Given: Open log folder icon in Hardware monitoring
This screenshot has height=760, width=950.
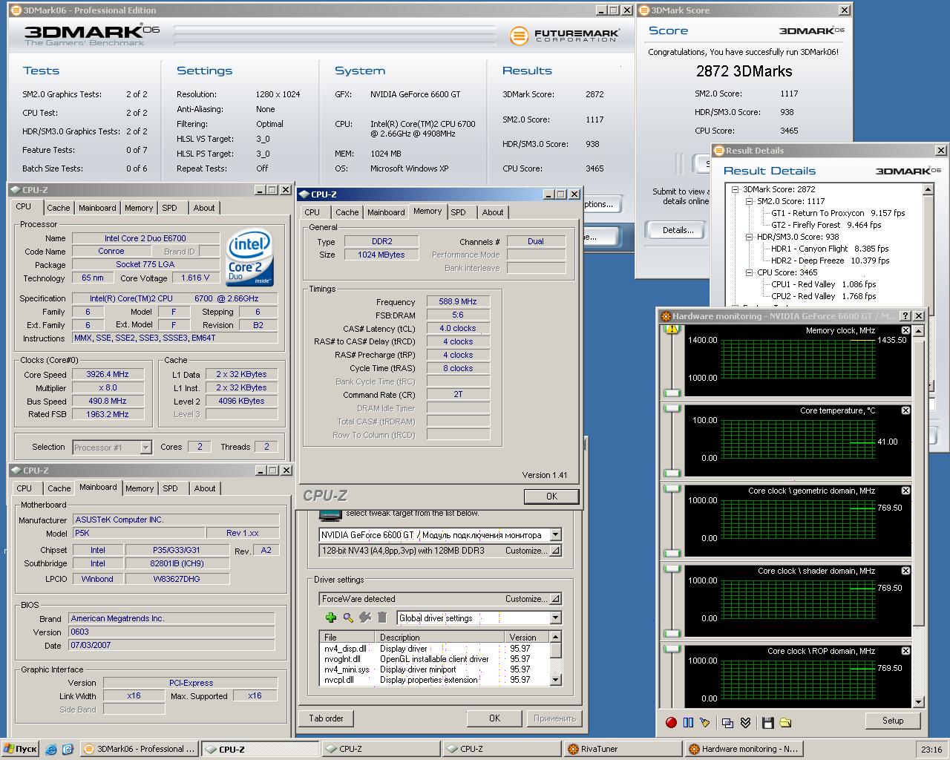Looking at the screenshot, I should 785,722.
